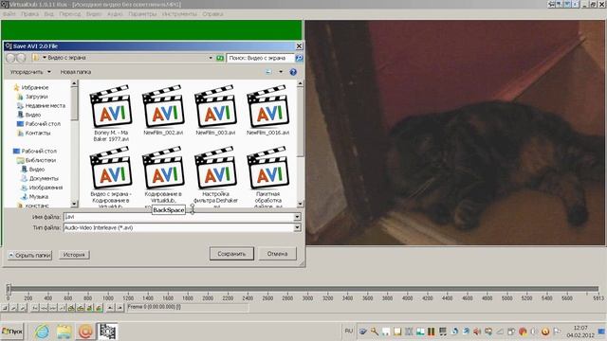This screenshot has height=341, width=607.
Task: Set selection end mark-out button
Action: click(x=120, y=308)
